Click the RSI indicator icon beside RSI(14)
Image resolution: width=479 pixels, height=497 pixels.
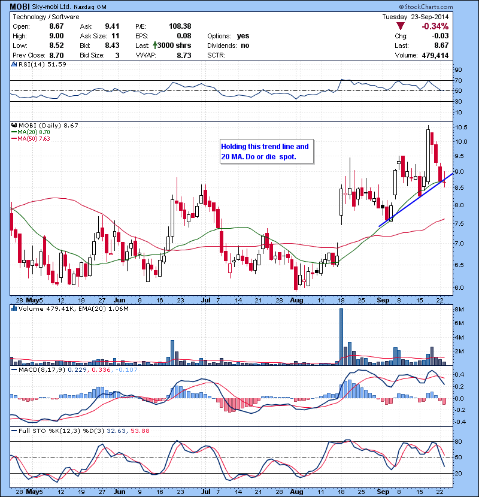click(x=14, y=64)
